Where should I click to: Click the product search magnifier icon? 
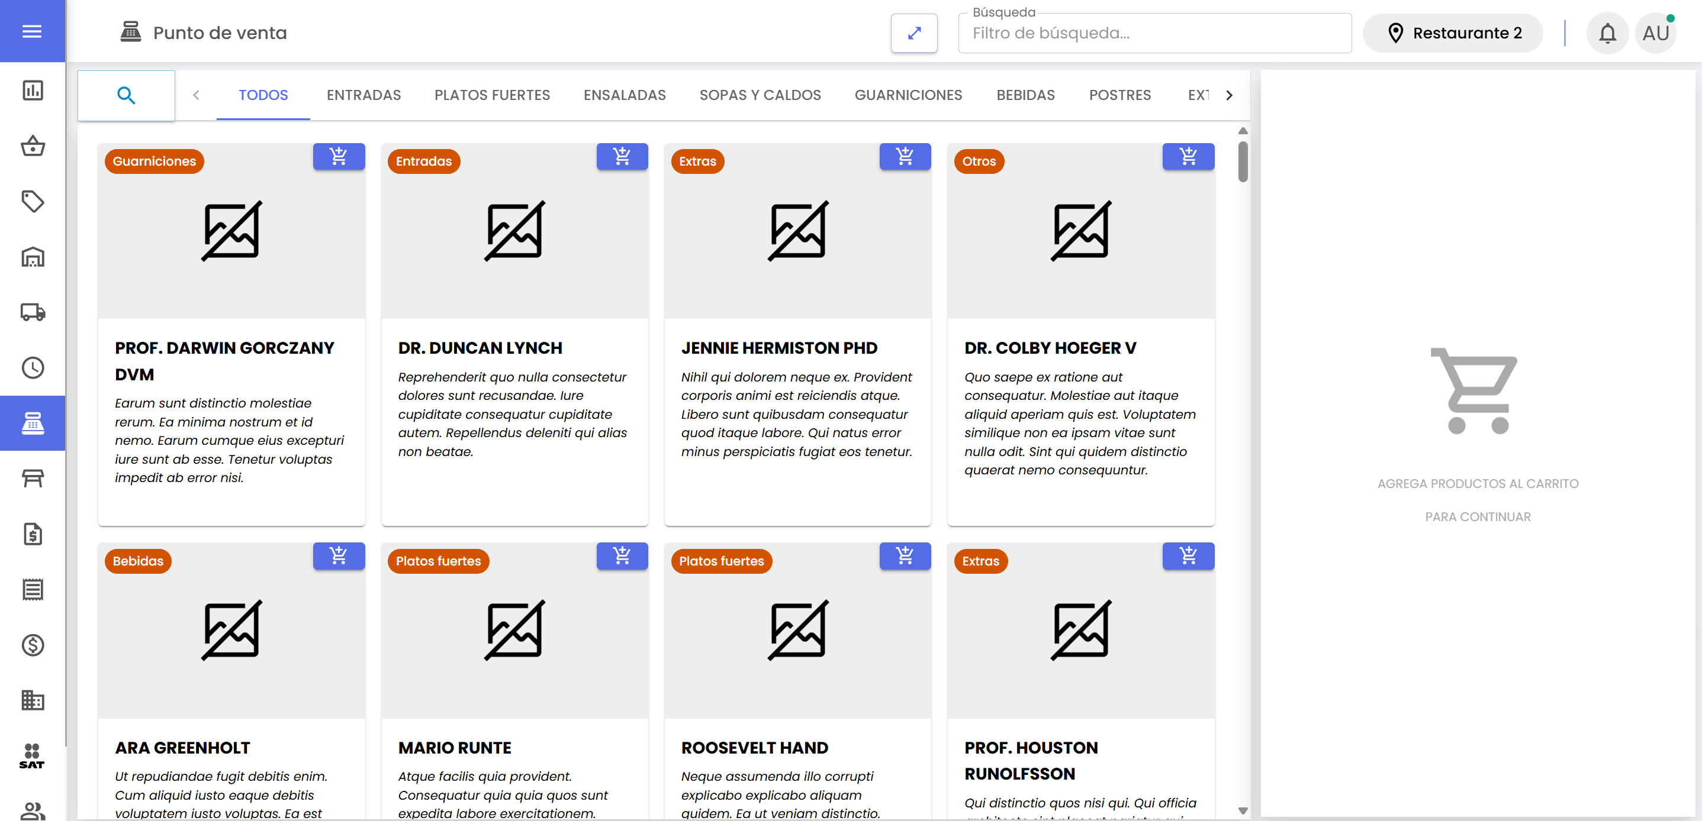[126, 96]
